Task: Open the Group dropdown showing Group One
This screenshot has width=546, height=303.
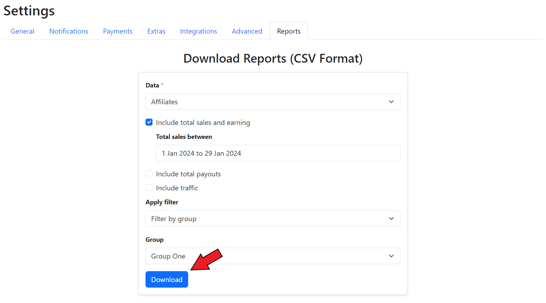Action: tap(272, 256)
